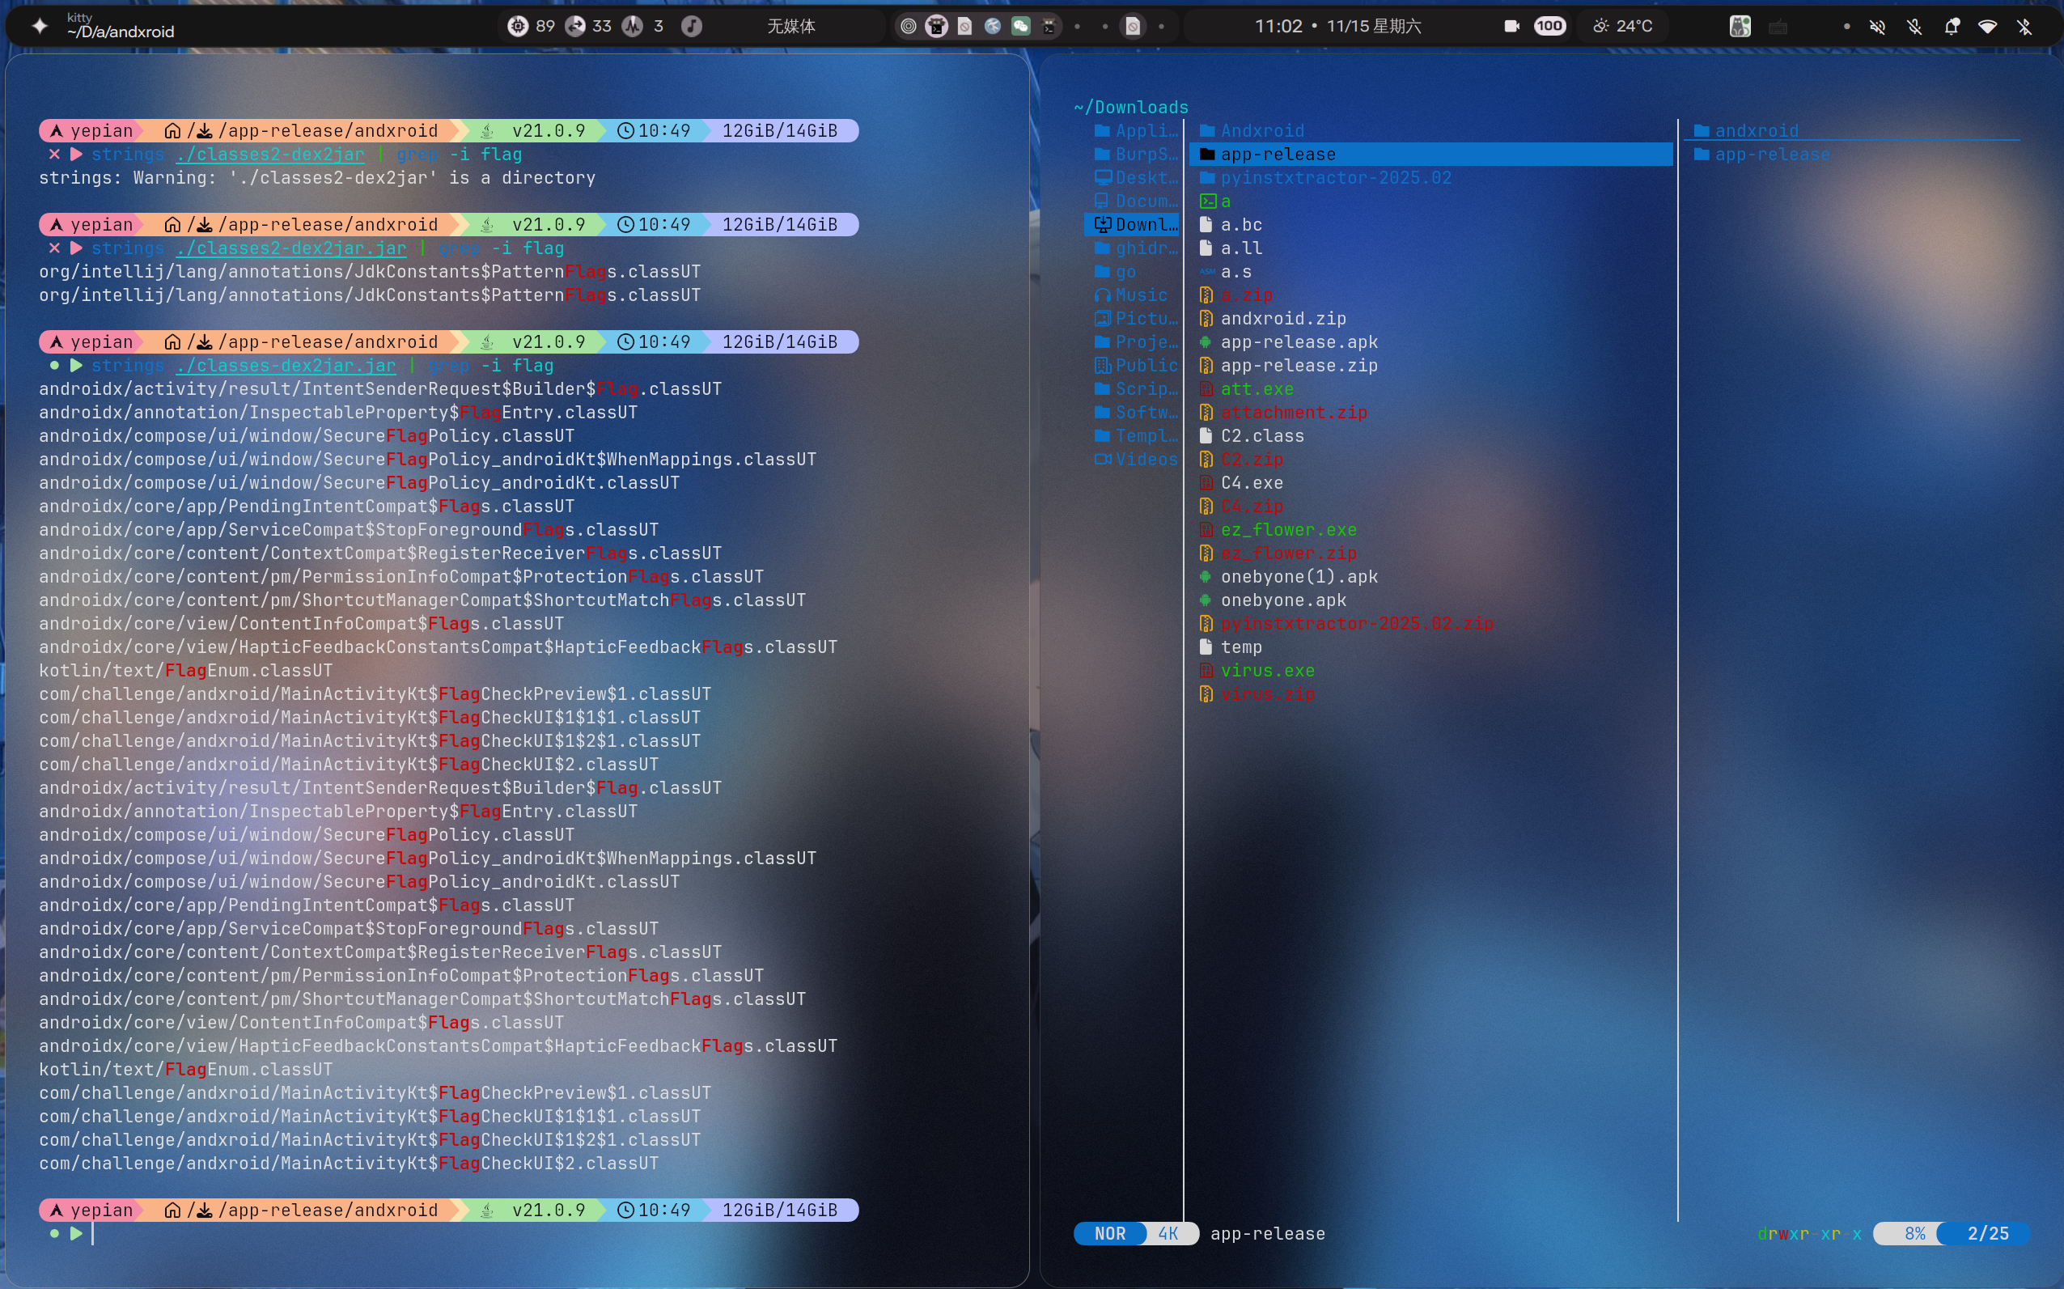Open the andxroid folder in preview pane

pos(1756,130)
